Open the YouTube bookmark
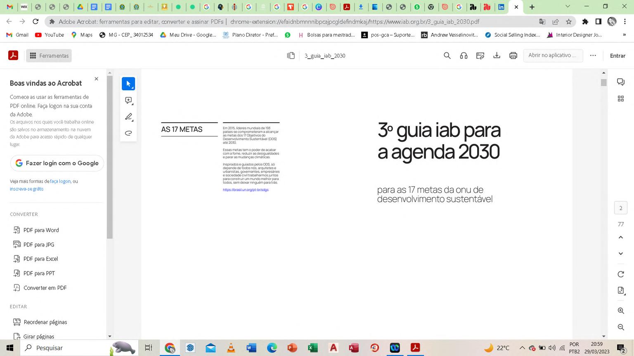 point(50,35)
